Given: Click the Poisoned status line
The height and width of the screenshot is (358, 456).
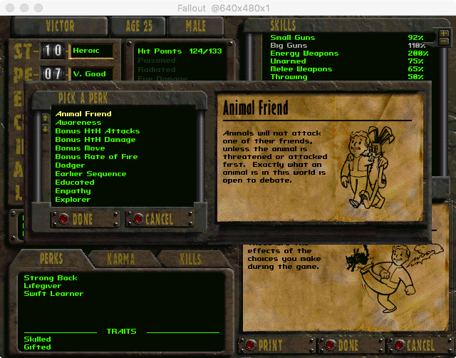Looking at the screenshot, I should click(x=157, y=61).
